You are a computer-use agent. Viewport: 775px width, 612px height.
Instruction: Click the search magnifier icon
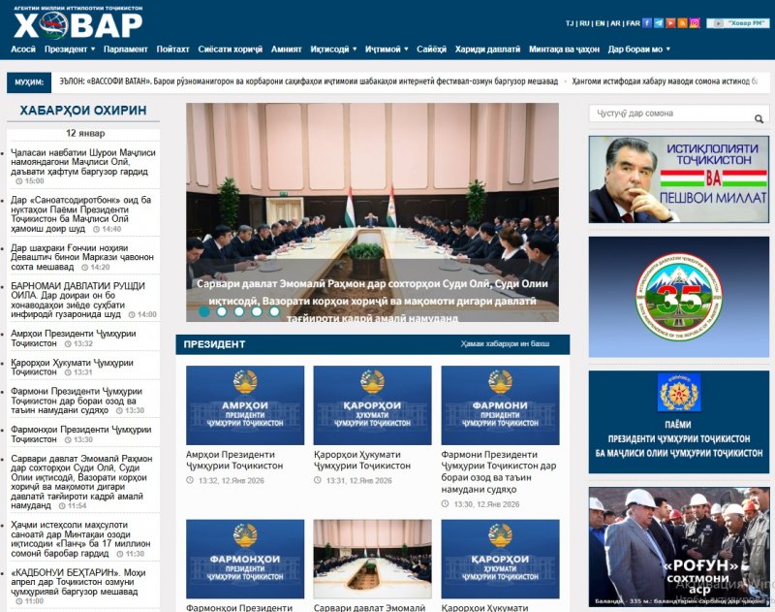[x=759, y=118]
